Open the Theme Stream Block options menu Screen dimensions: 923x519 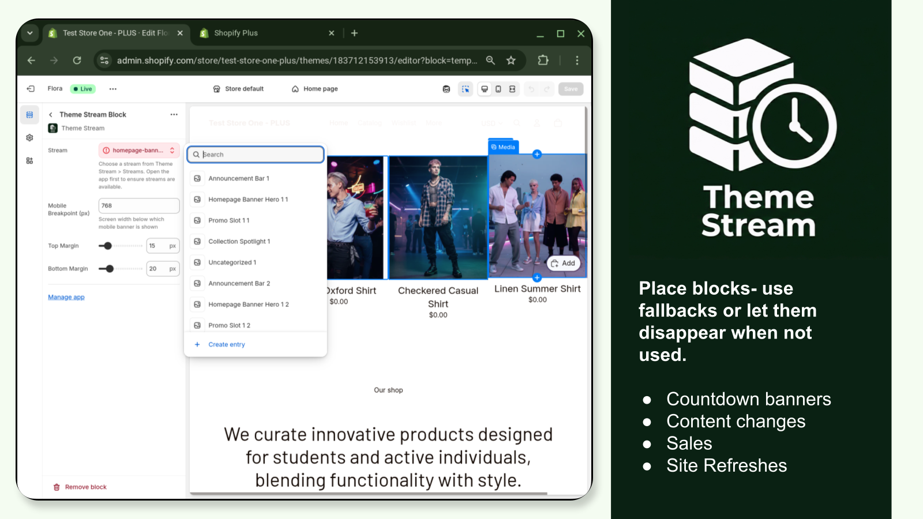tap(174, 114)
